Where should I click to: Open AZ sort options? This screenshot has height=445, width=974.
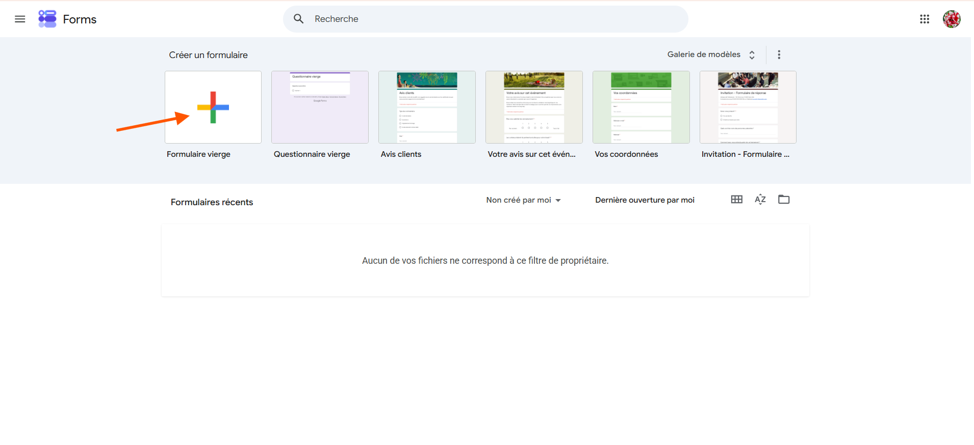pyautogui.click(x=760, y=200)
